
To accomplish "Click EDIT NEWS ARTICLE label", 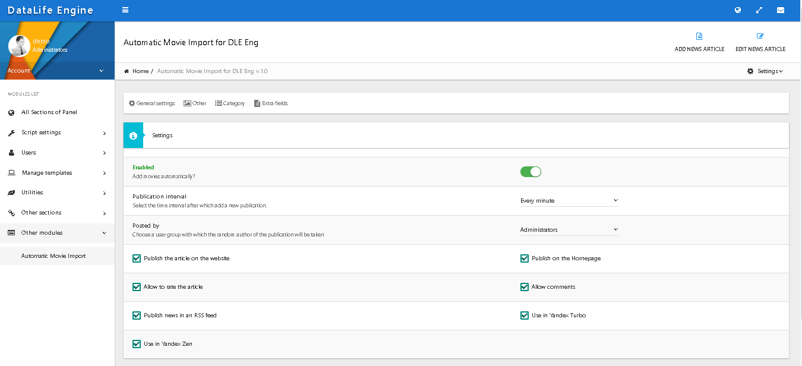I will (x=760, y=49).
